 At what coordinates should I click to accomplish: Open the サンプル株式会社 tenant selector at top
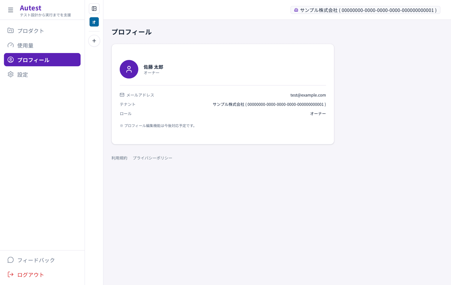point(365,10)
